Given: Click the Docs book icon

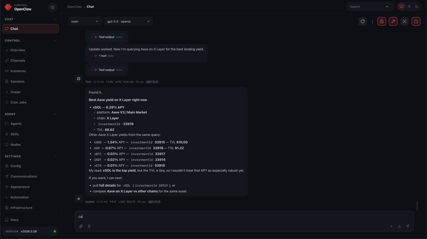Looking at the screenshot, I should point(7,220).
